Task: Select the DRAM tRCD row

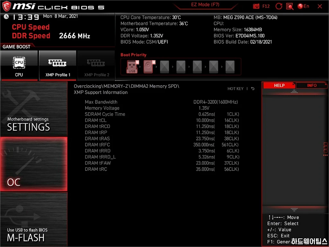Action: point(162,126)
